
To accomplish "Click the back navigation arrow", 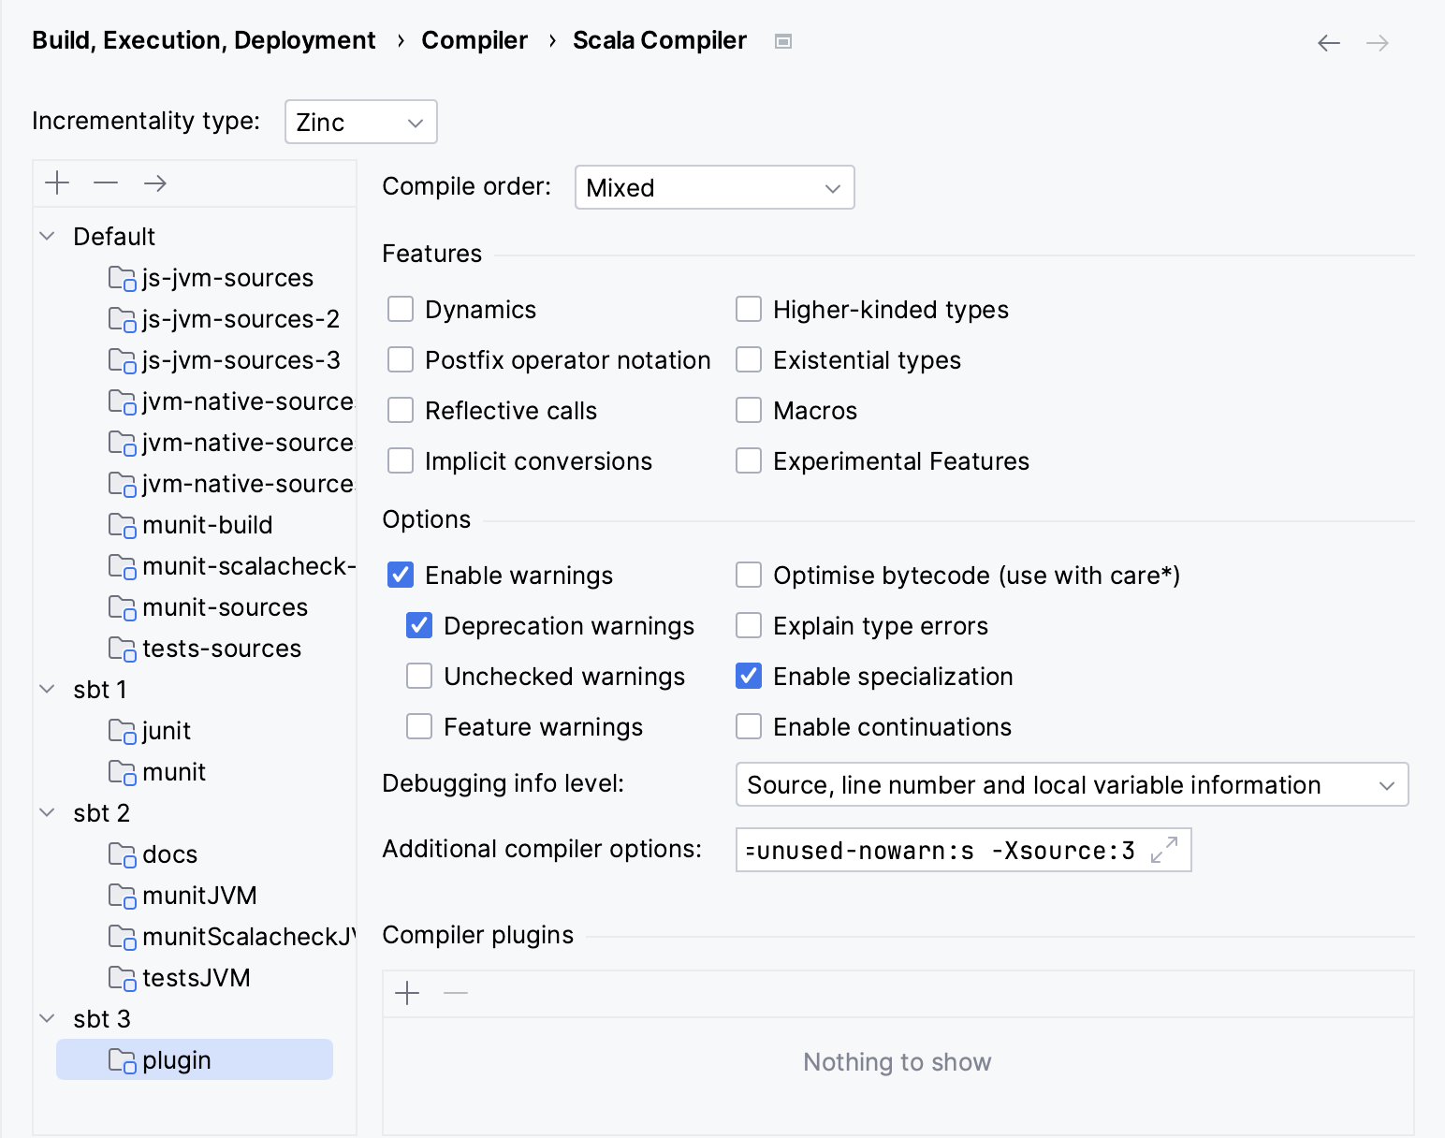I will point(1328,42).
